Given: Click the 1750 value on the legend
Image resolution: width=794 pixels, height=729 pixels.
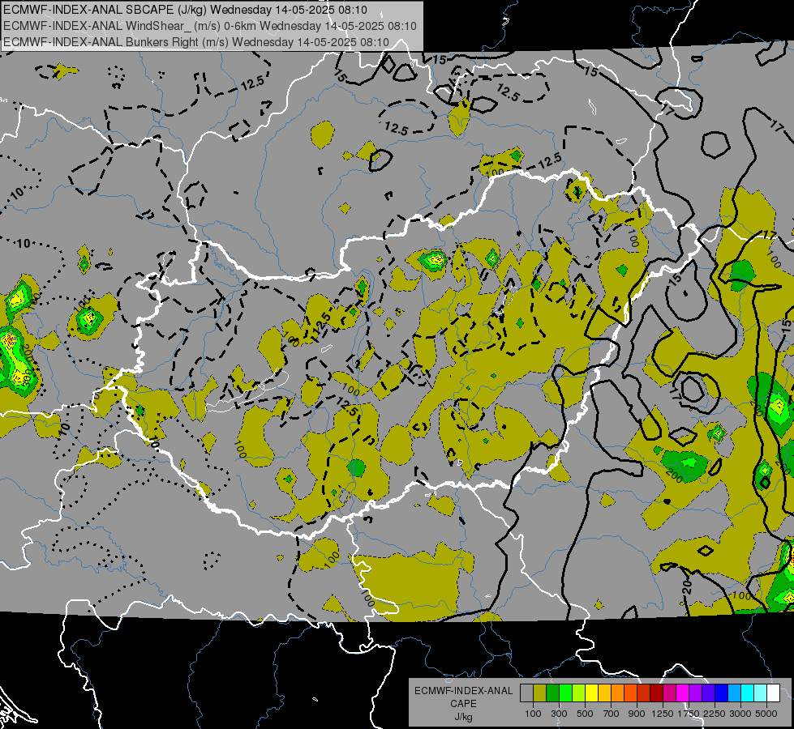Looking at the screenshot, I should pyautogui.click(x=689, y=714).
